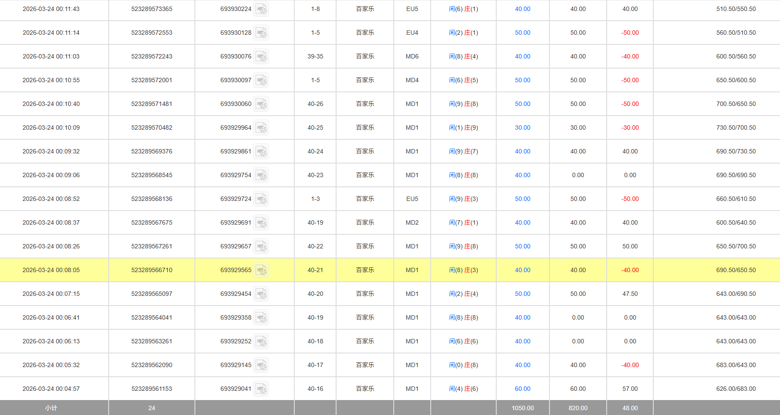Open 40.00 bet link for order 523289573365
This screenshot has width=780, height=415.
[x=522, y=9]
